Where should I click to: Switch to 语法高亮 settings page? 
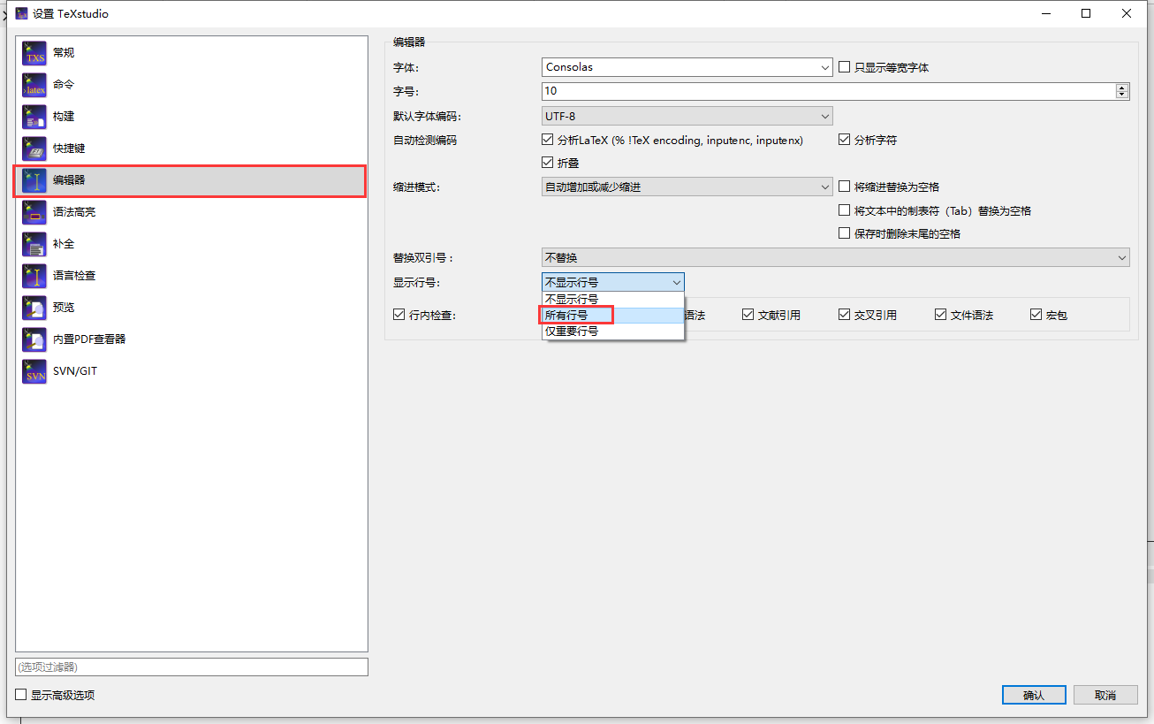[x=191, y=212]
